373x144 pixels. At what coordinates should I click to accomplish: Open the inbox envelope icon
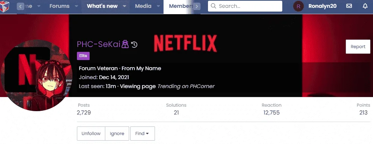349,6
